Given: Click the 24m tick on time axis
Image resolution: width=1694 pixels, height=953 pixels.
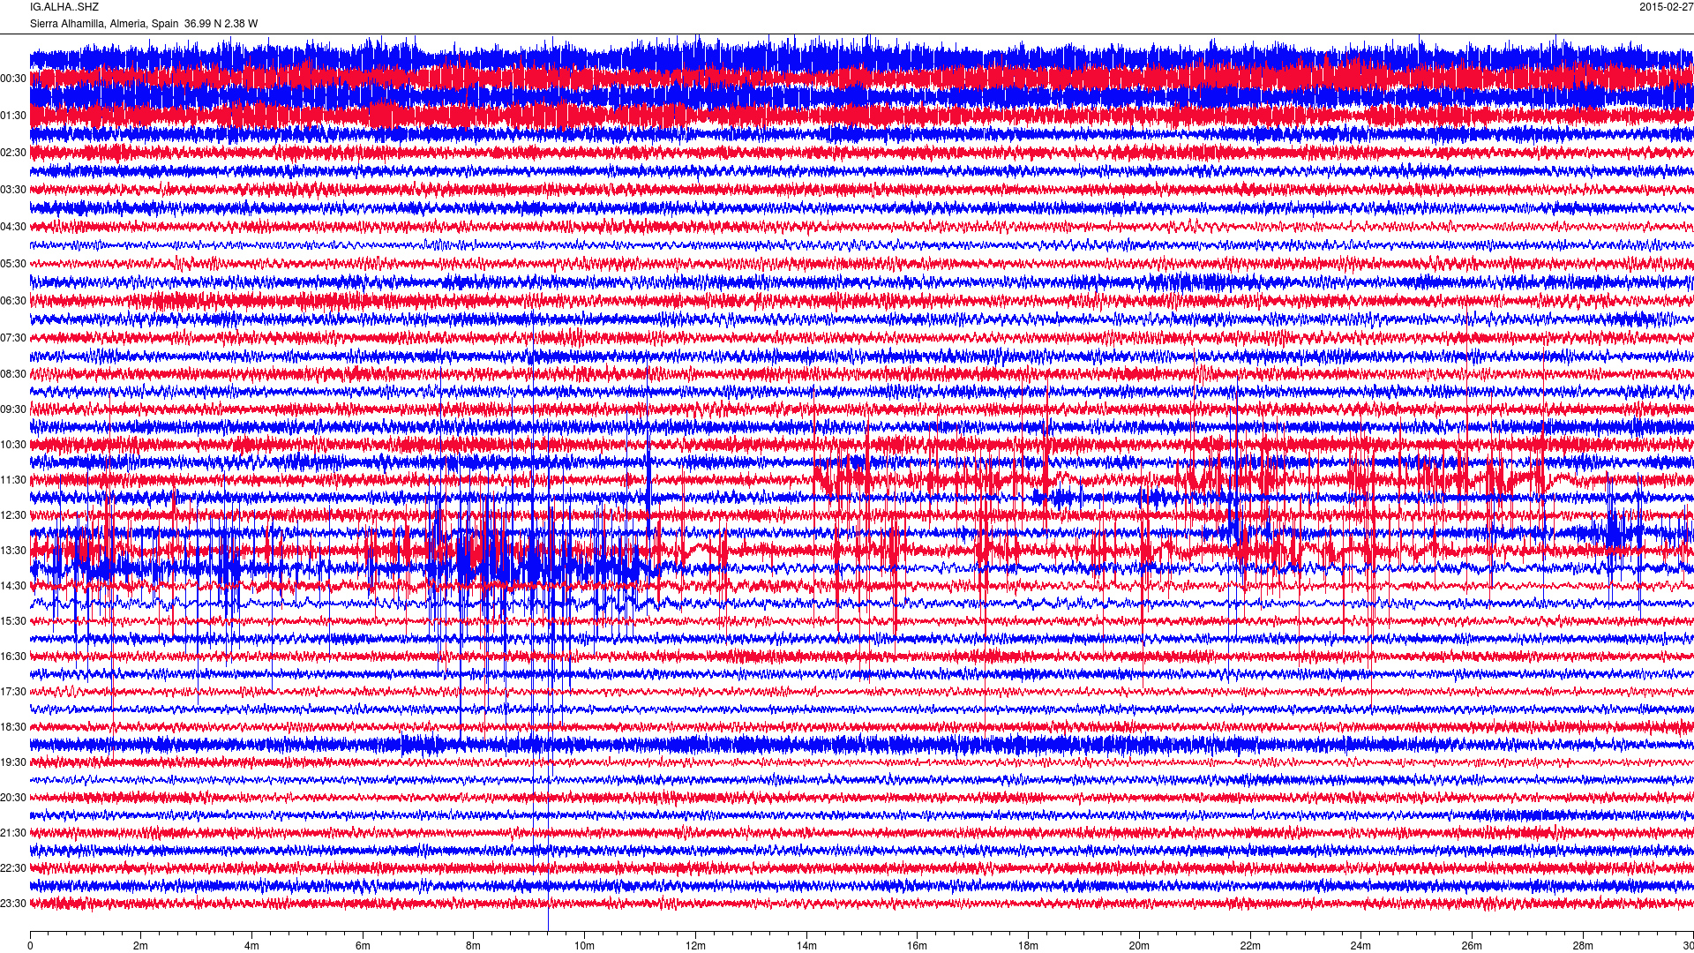Looking at the screenshot, I should 1360,946.
